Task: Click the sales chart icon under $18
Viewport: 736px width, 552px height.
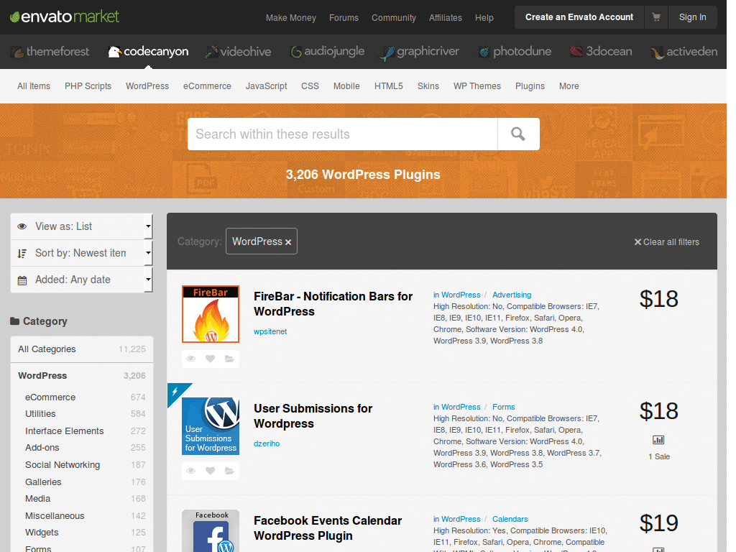Action: pyautogui.click(x=658, y=438)
